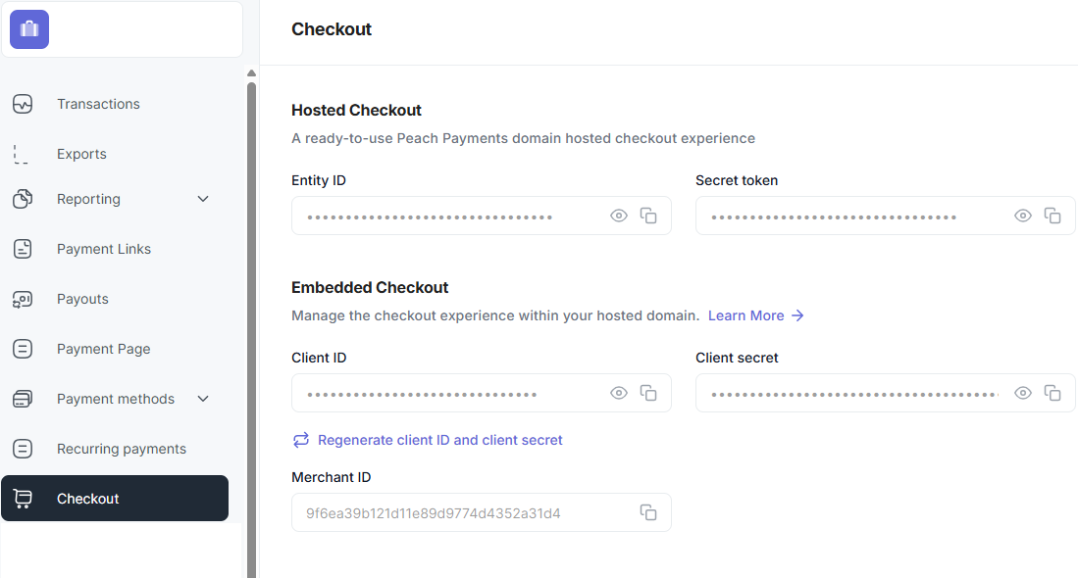Click the sidebar vertical scrollbar thumb
This screenshot has width=1078, height=578.
tap(252, 329)
